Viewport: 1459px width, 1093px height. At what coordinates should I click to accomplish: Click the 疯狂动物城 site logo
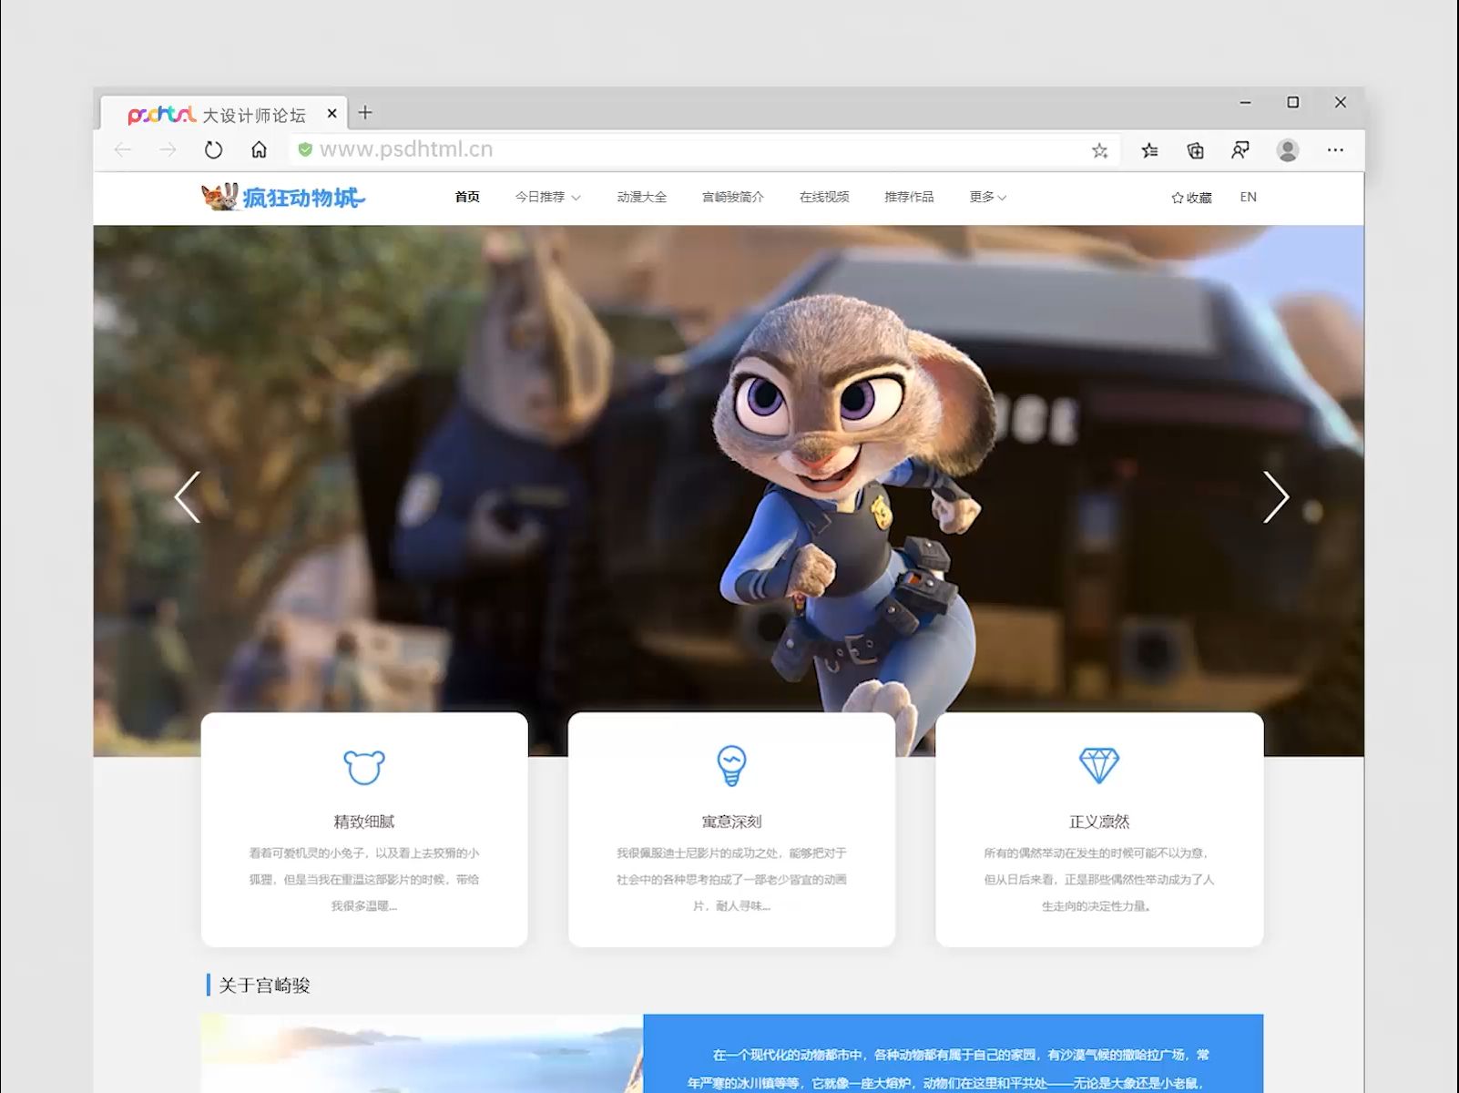[283, 197]
